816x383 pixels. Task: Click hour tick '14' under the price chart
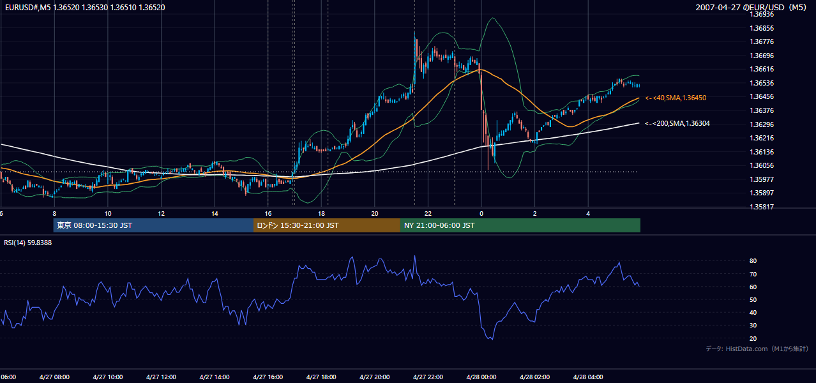click(x=215, y=214)
